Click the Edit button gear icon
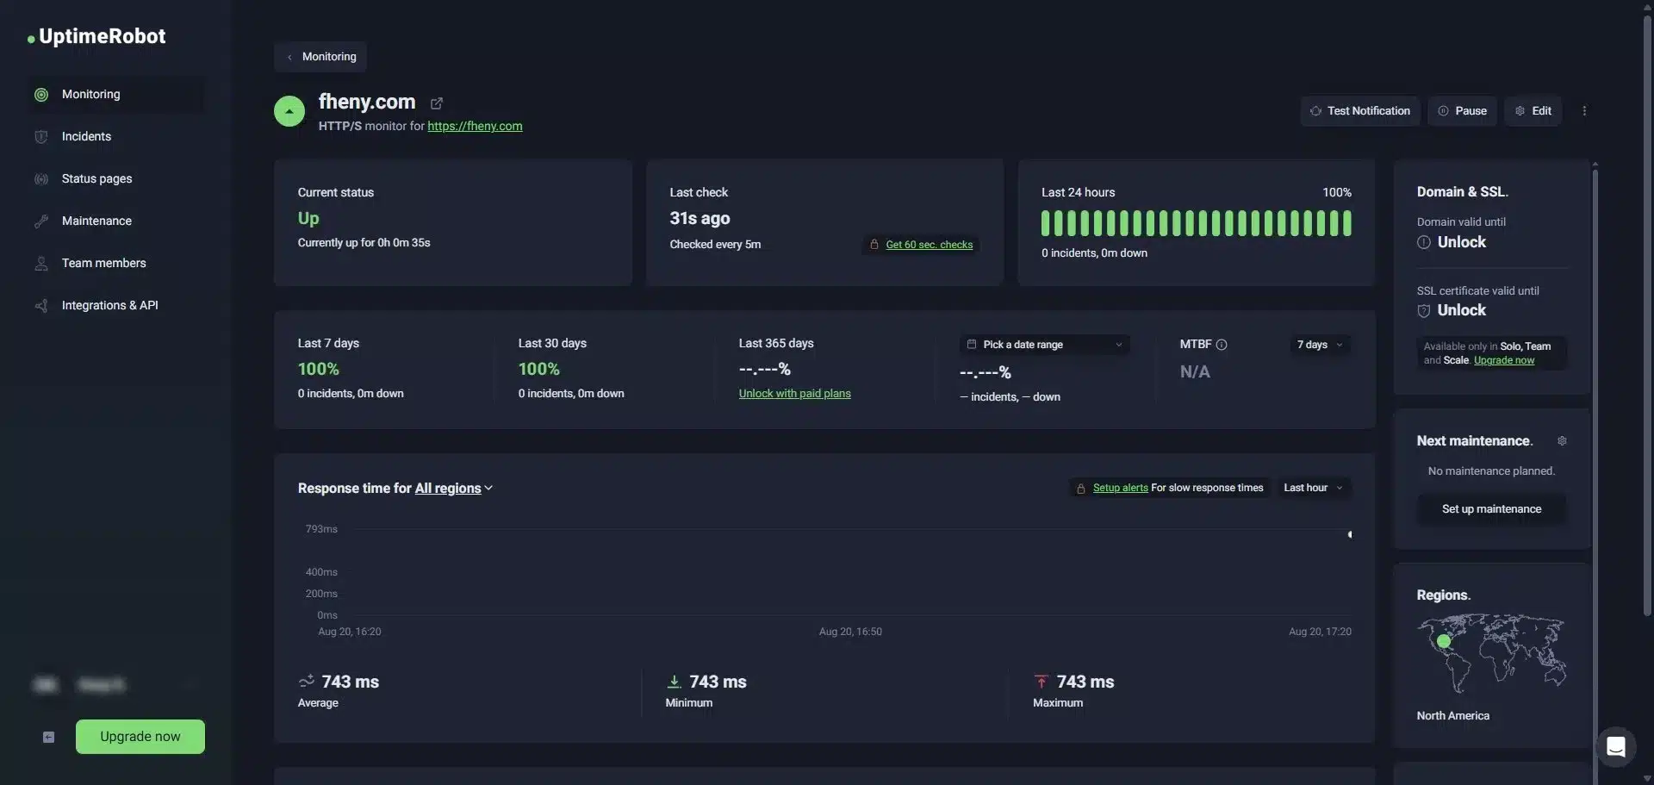Image resolution: width=1654 pixels, height=785 pixels. [1520, 111]
